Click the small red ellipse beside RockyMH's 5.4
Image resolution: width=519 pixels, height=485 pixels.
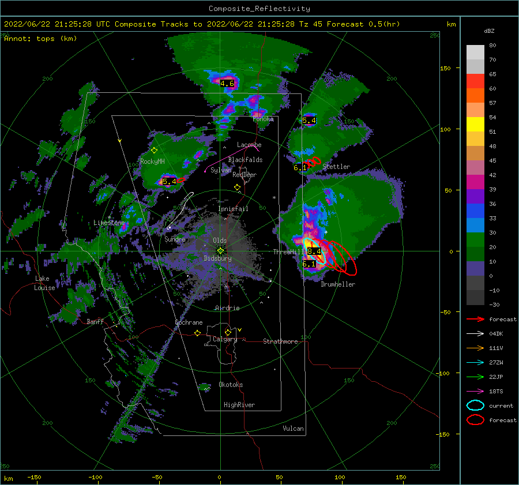pyautogui.click(x=180, y=180)
